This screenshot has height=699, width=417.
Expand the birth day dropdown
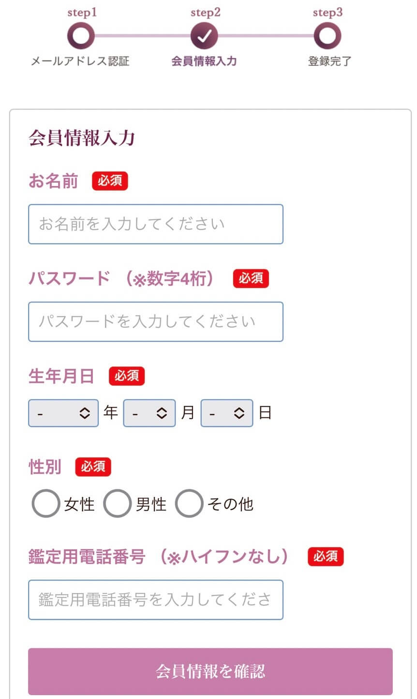coord(227,413)
